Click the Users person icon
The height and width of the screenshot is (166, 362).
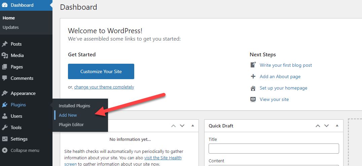click(5, 116)
